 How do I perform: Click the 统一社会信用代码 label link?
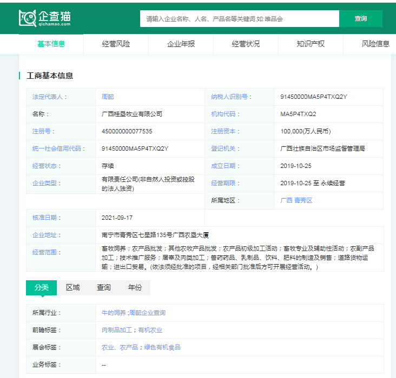tap(57, 148)
